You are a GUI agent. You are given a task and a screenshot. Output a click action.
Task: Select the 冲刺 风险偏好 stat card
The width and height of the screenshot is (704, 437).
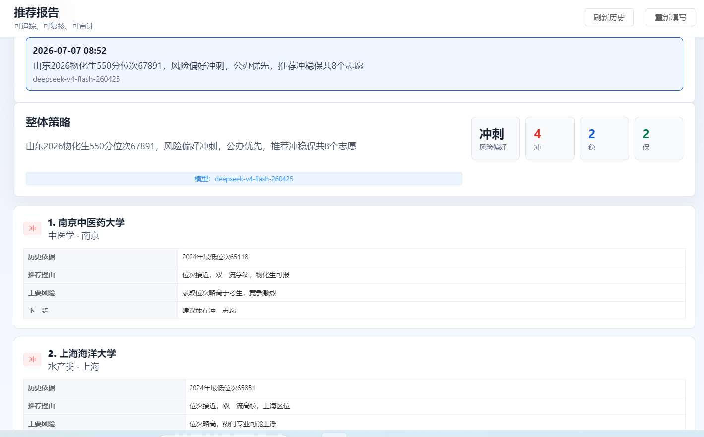pos(496,138)
